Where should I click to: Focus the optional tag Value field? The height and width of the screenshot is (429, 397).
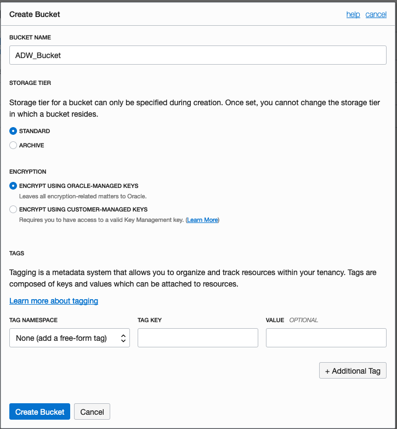click(x=326, y=338)
